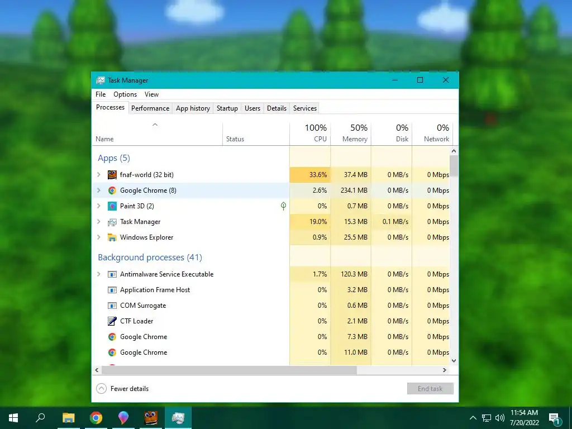Expand the Windows Explorer process entry
The width and height of the screenshot is (572, 429).
coord(98,237)
